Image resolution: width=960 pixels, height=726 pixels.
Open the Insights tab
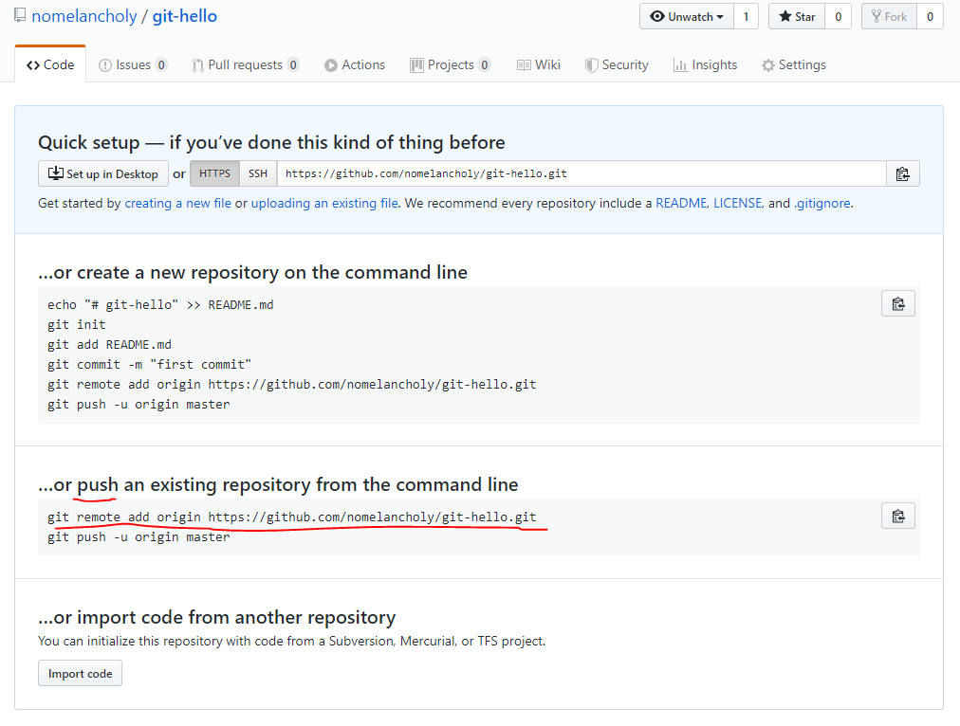705,64
